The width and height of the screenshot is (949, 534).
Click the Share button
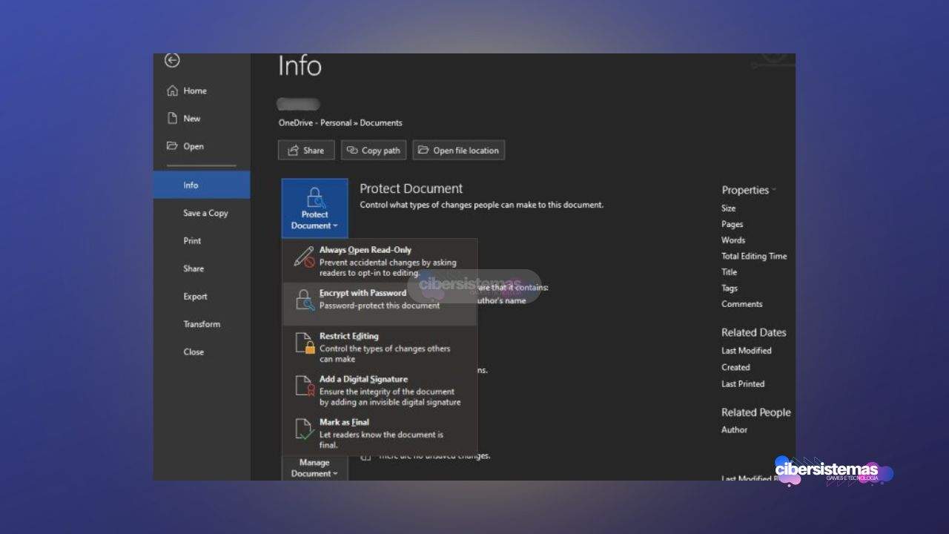tap(306, 151)
